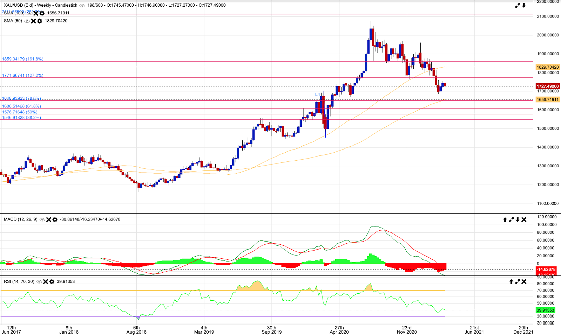Remove the RSI (14, 70, 30) indicator
This screenshot has height=335, width=561.
[46, 282]
